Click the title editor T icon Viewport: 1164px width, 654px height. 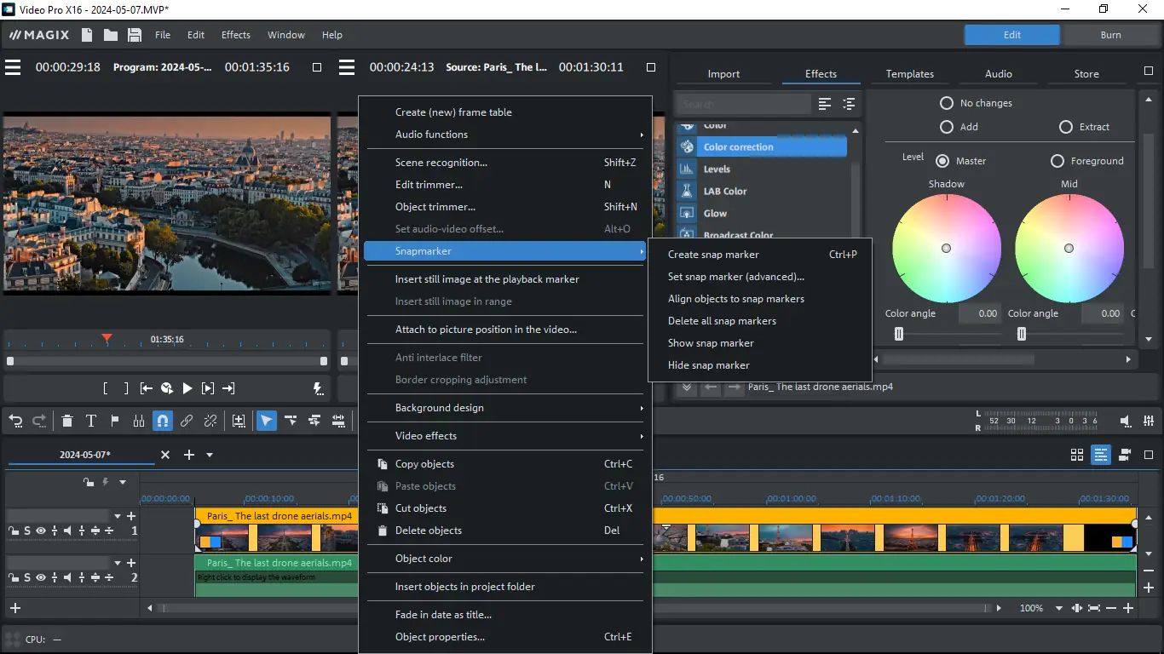91,421
